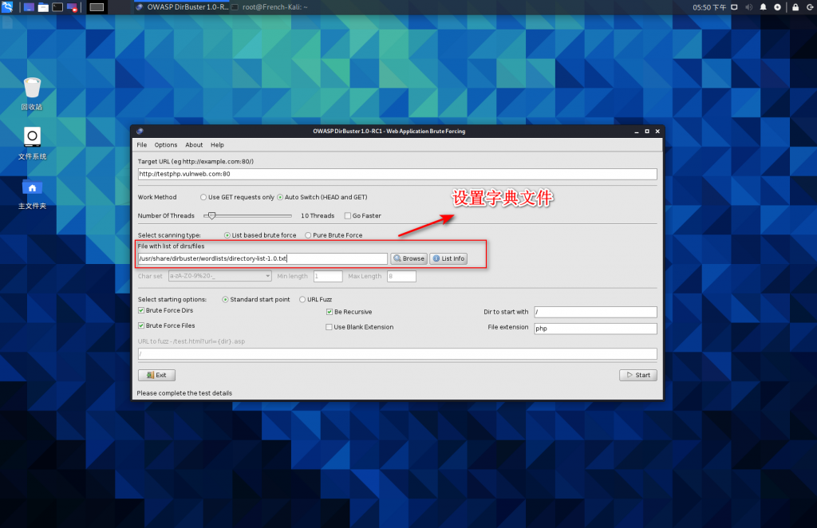817x528 pixels.
Task: Open the About menu
Action: 194,144
